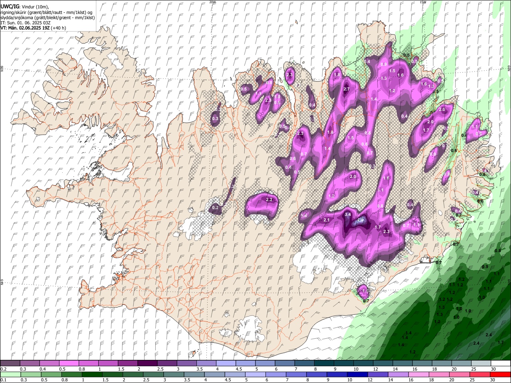Click the 2.5 swatch in the rain legend
The width and height of the screenshot is (511, 383).
coord(153,374)
